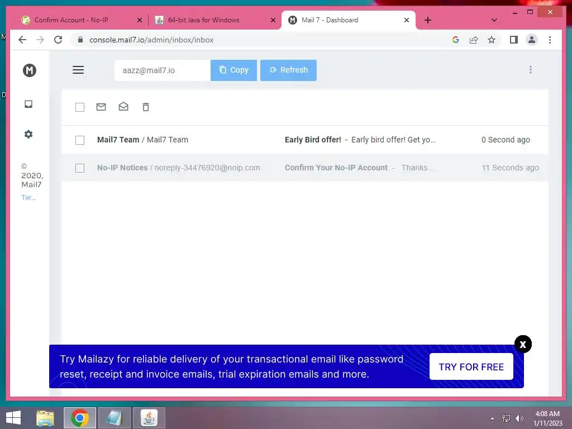Reload the page with browser reload icon
The image size is (572, 429).
pos(58,40)
